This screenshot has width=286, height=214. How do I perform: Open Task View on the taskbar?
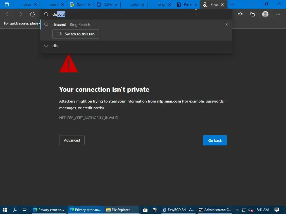25,210
